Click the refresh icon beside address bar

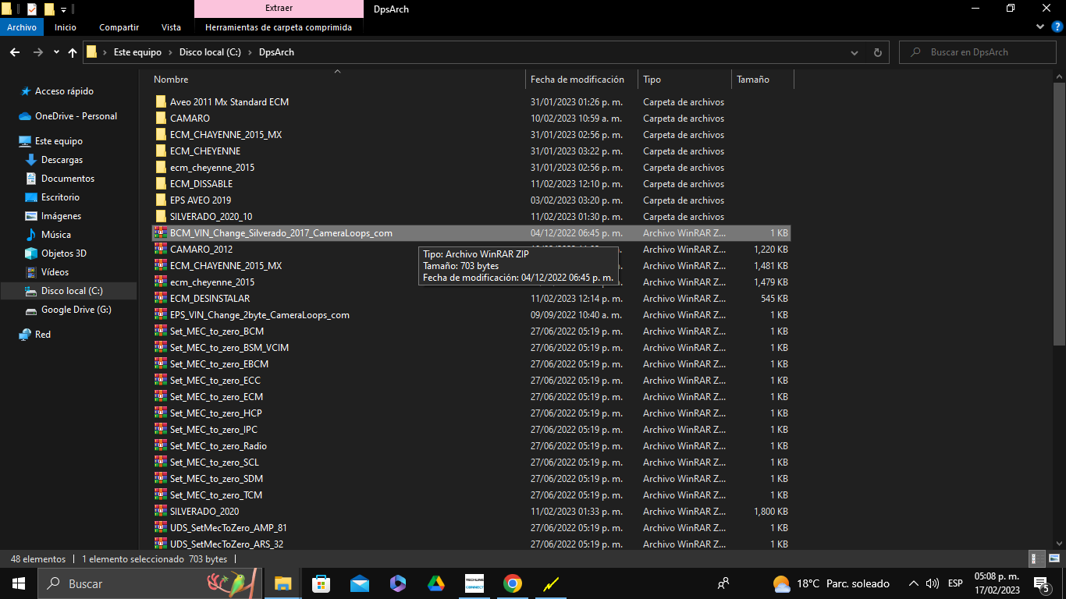tap(878, 52)
